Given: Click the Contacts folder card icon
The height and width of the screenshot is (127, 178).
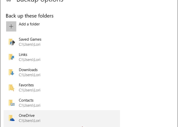Looking at the screenshot, I should point(11,103).
